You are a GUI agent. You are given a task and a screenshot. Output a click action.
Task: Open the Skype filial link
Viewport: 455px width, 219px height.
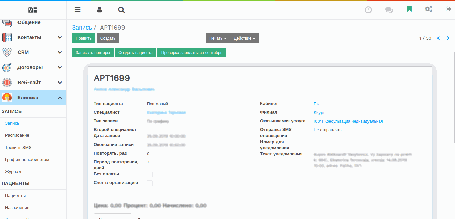319,112
